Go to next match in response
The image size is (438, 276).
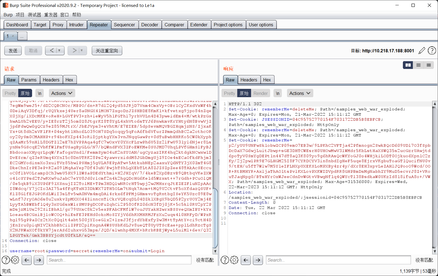coord(258,260)
